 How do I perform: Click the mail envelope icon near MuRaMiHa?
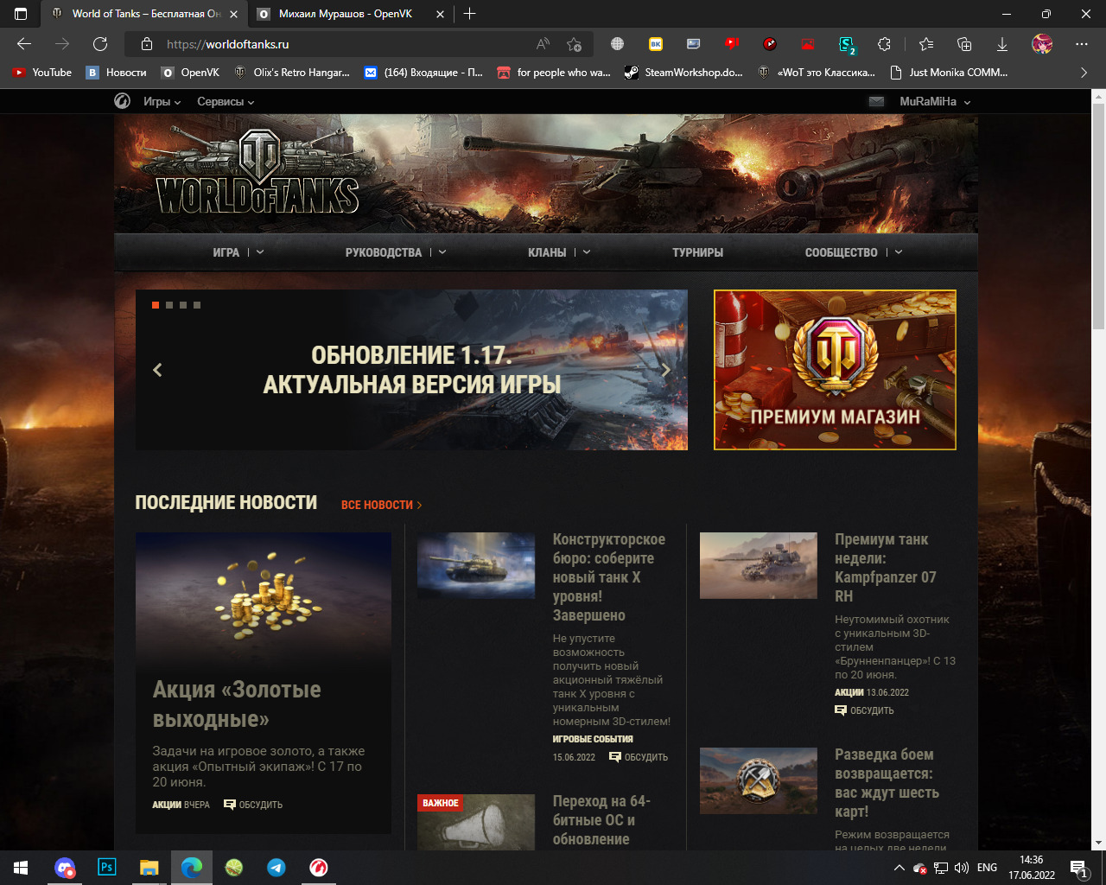tap(876, 101)
